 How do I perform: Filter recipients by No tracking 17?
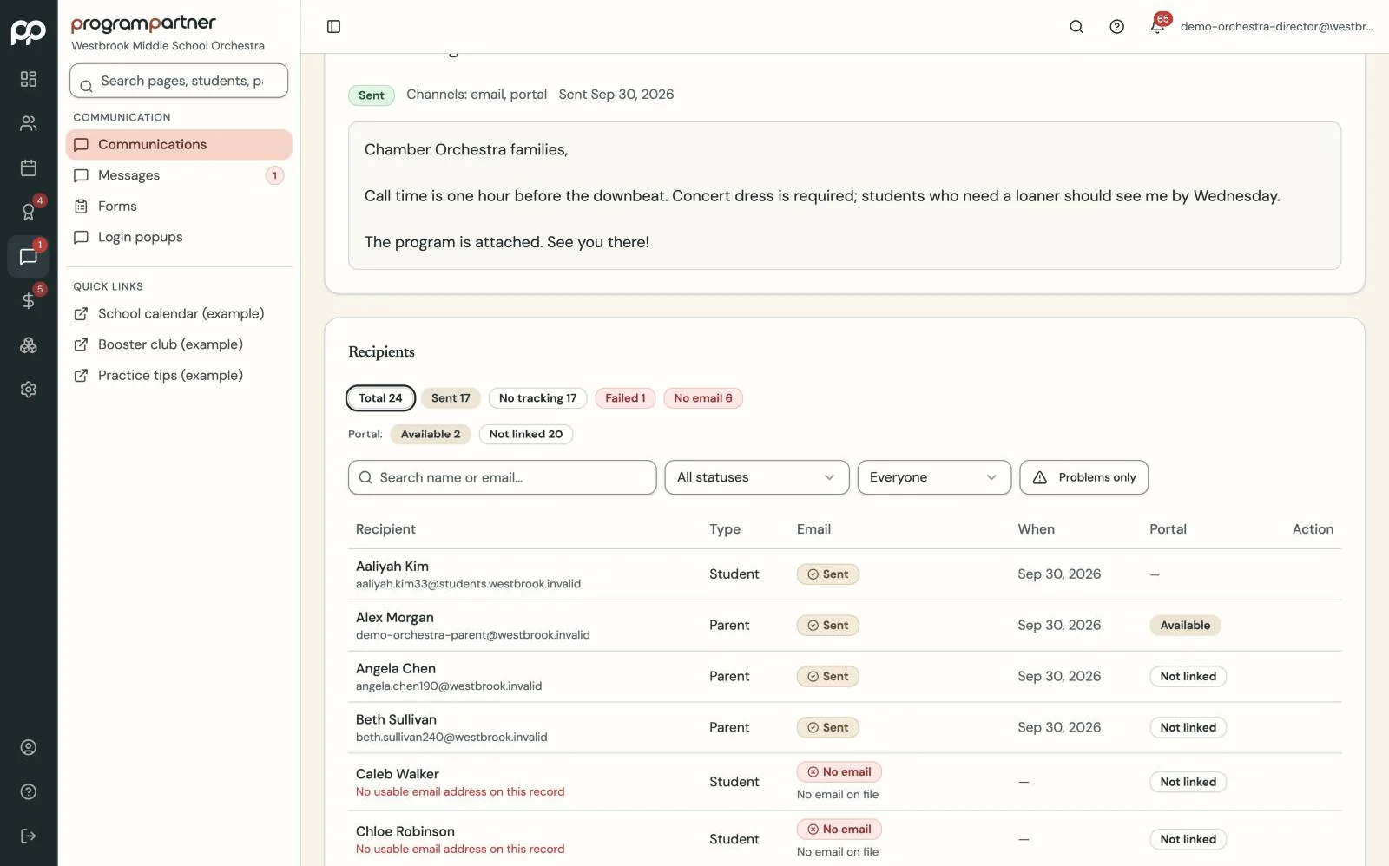[537, 398]
